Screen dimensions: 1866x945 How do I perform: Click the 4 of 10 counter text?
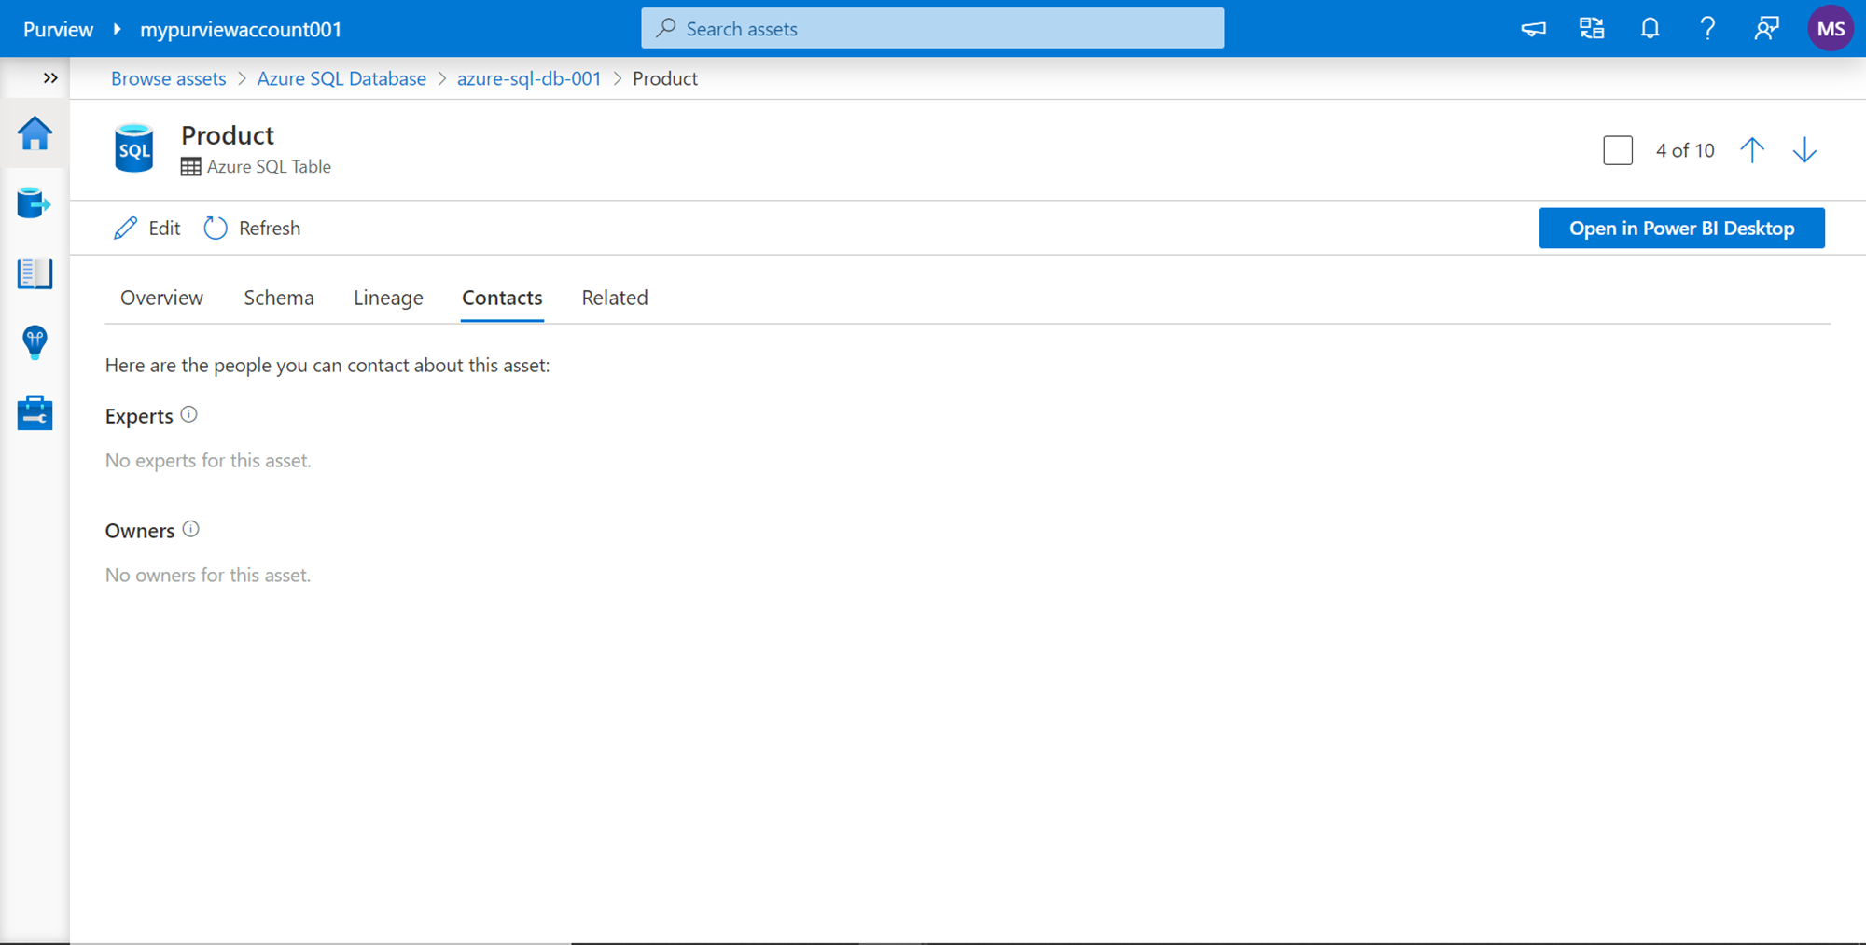1685,150
